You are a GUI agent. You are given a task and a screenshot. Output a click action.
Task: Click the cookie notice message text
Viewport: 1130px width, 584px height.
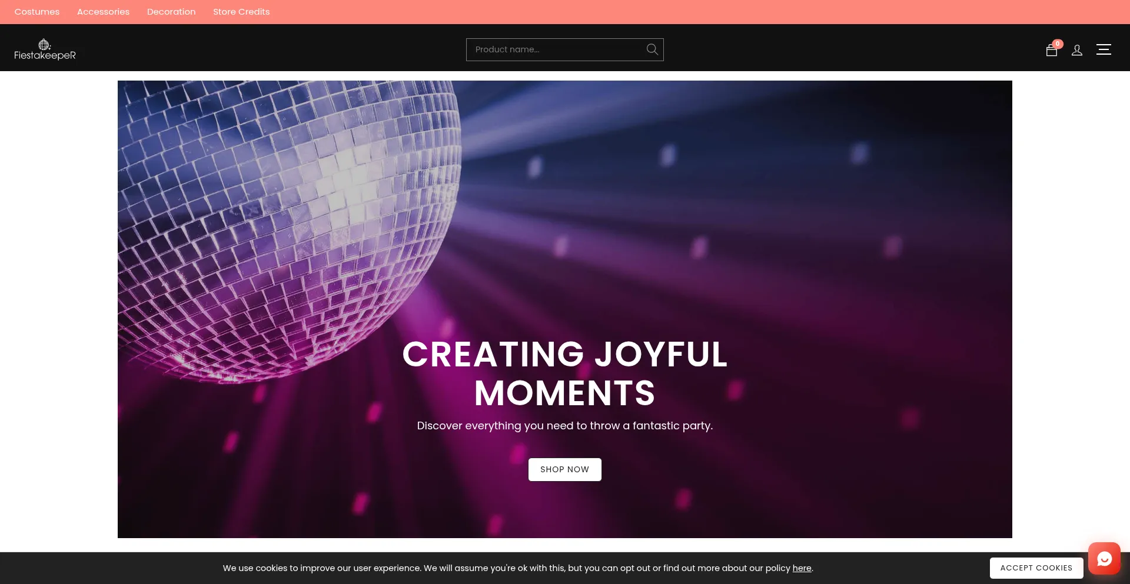point(506,568)
